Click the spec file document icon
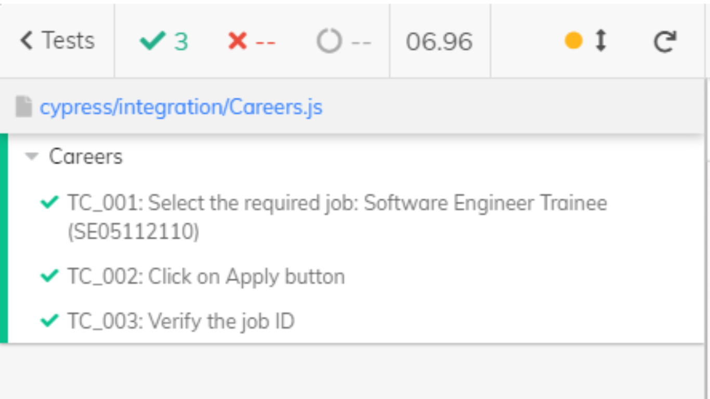 pos(24,107)
